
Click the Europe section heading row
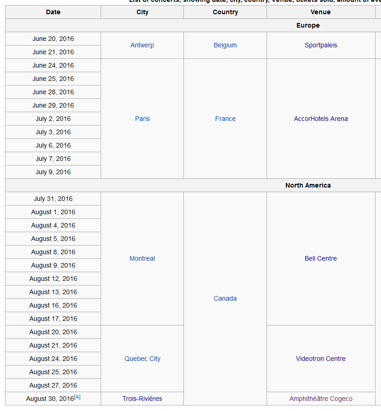[193, 25]
